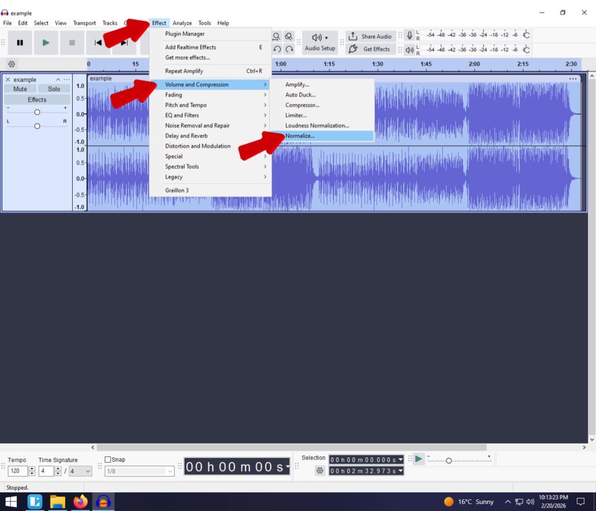Click the record meter microphone icon
The image size is (596, 511).
point(409,36)
